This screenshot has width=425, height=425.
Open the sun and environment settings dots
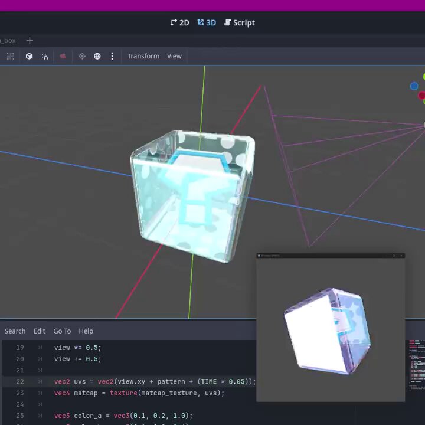112,56
